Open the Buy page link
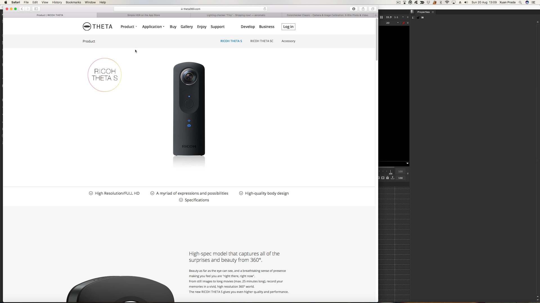540x303 pixels. click(x=173, y=27)
